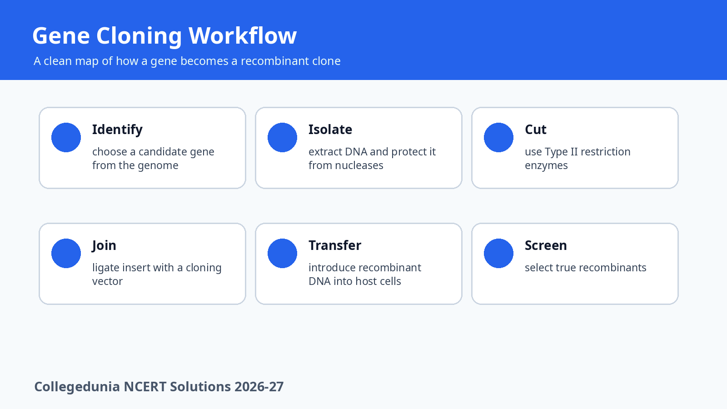
Task: Select the 'Cut' card heading
Action: point(536,130)
